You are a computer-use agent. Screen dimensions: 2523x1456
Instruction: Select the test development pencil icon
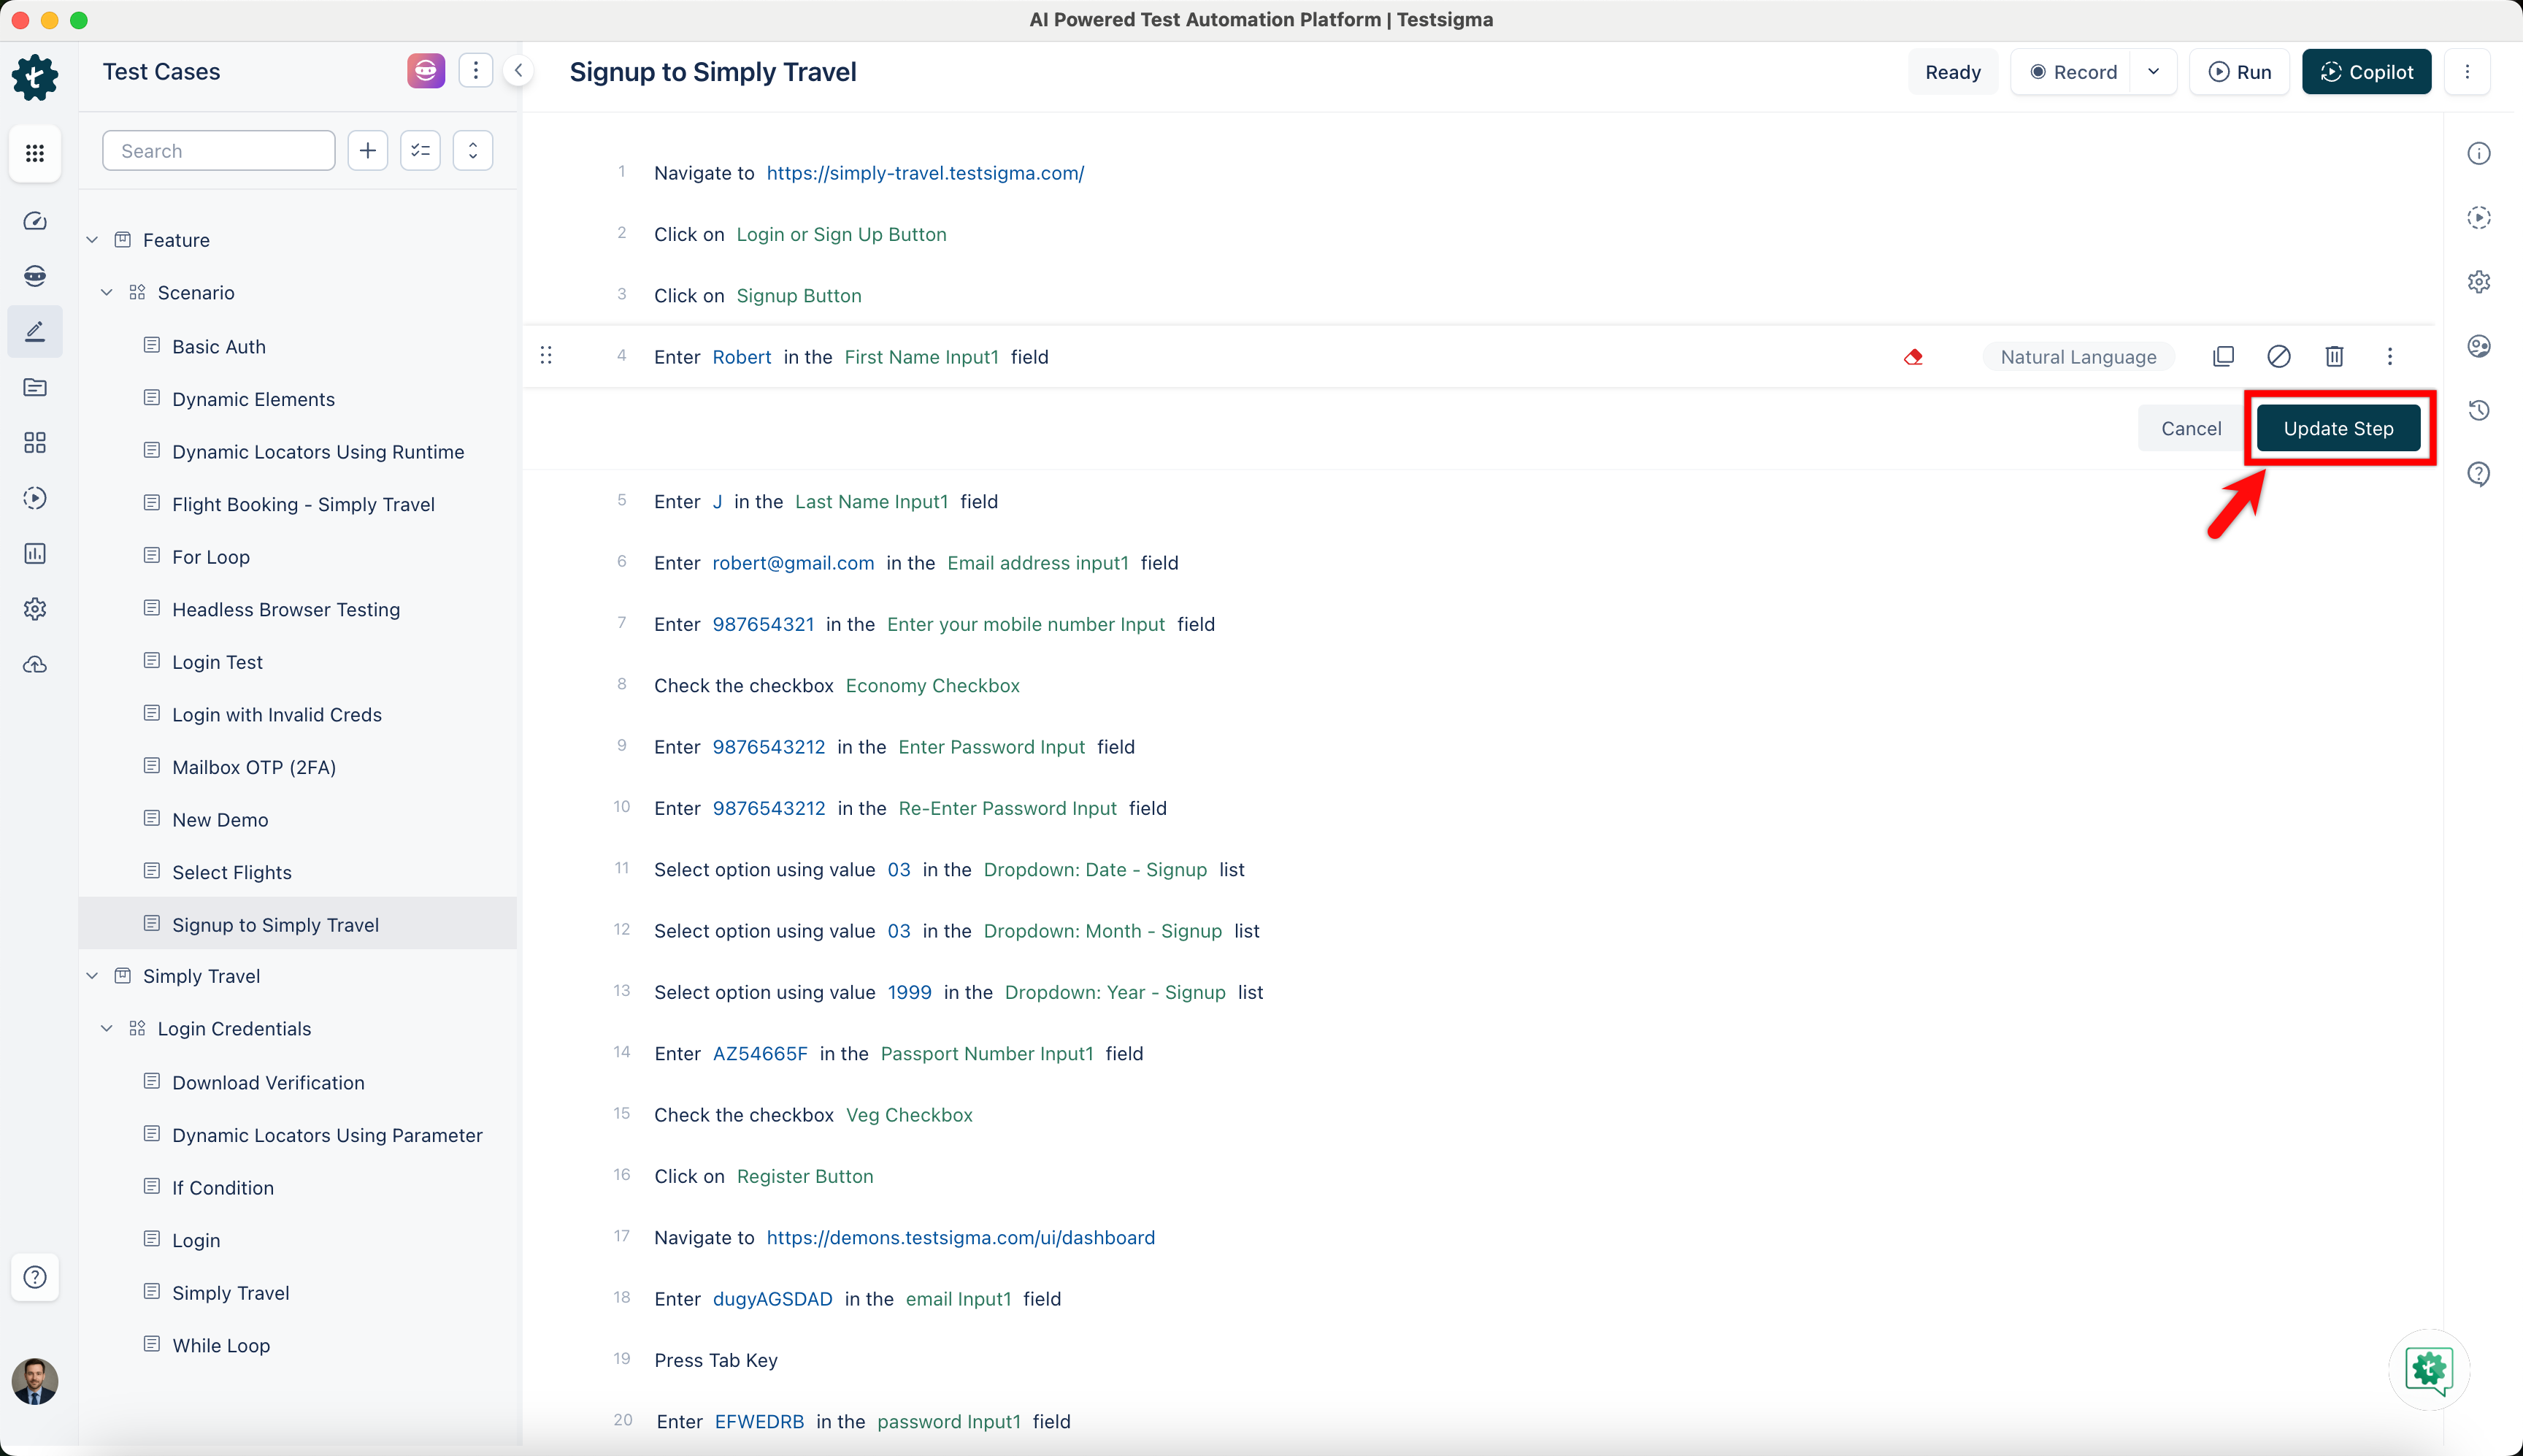click(35, 331)
